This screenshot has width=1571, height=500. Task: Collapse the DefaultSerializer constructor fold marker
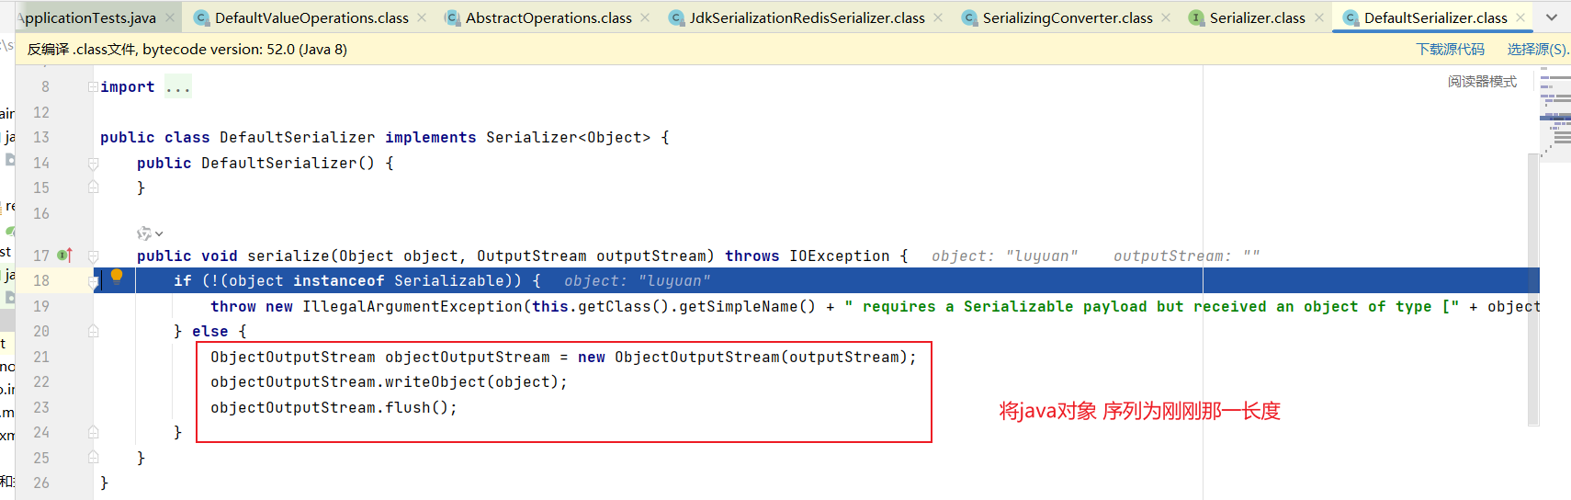(x=93, y=164)
